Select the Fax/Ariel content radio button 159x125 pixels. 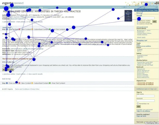[x=138, y=22]
